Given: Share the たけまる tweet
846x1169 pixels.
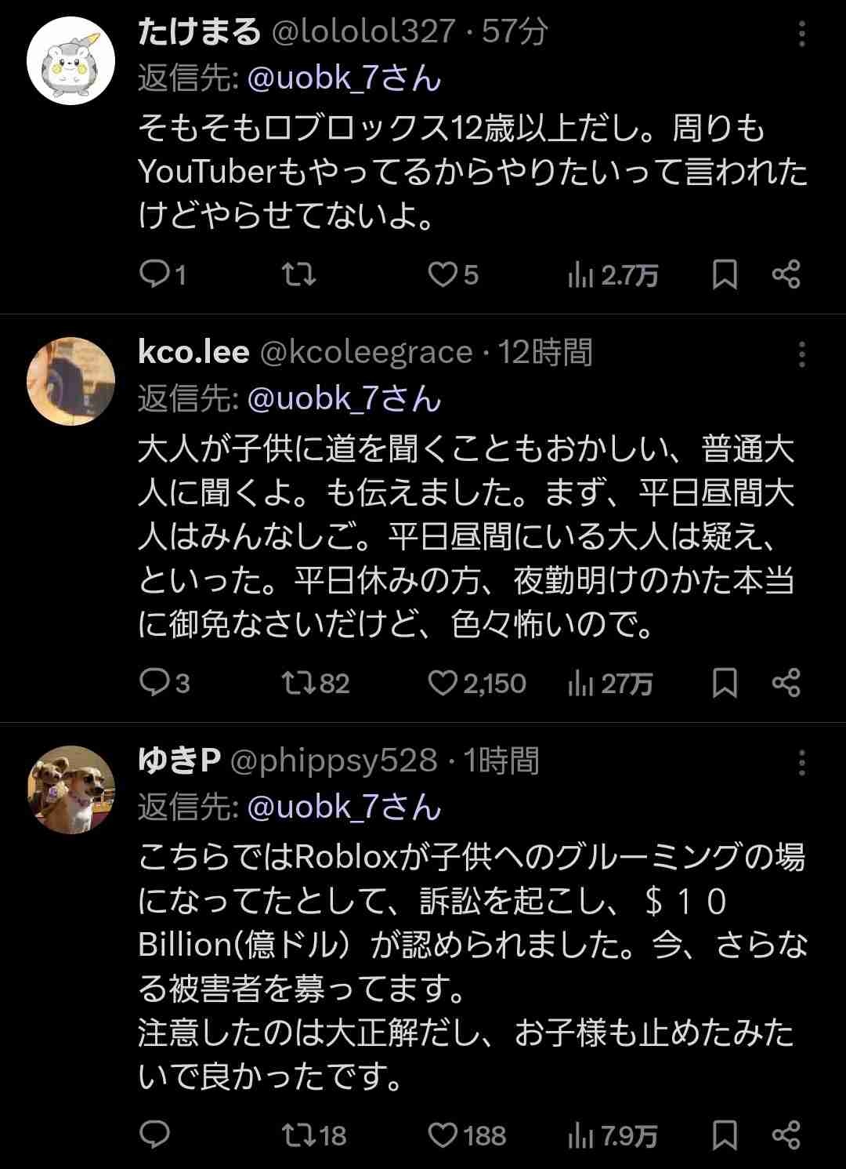Looking at the screenshot, I should click(x=786, y=274).
